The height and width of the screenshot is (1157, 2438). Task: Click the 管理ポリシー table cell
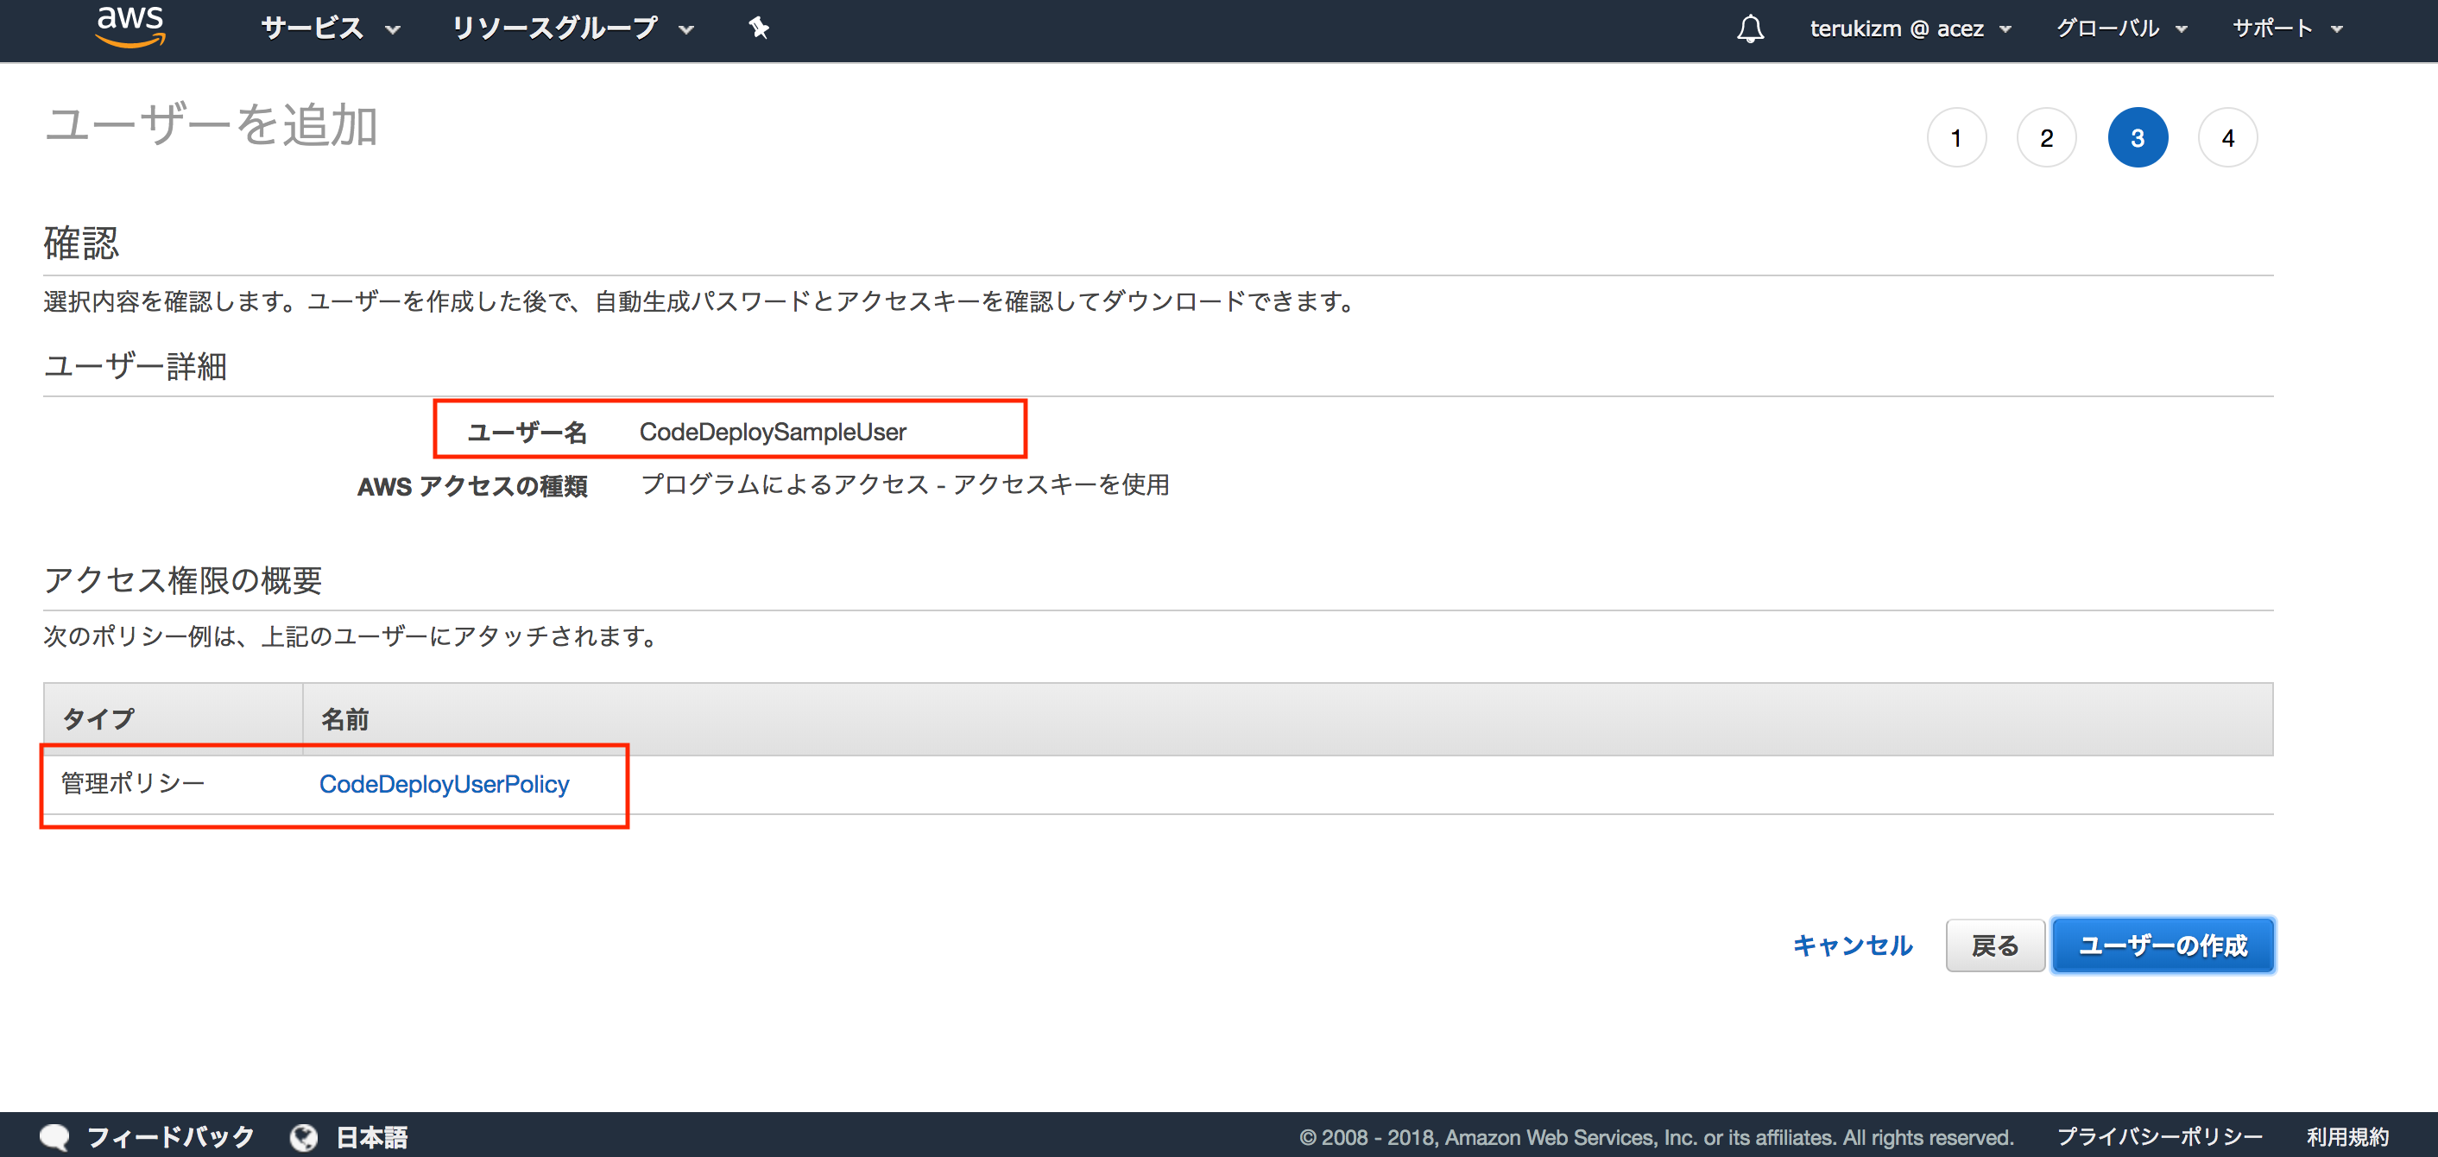[x=132, y=784]
